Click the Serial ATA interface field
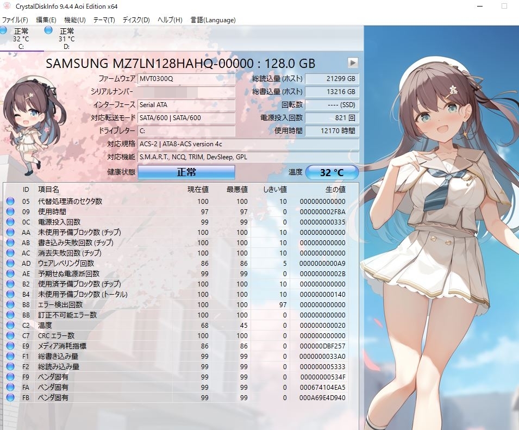This screenshot has width=519, height=430. tap(186, 105)
